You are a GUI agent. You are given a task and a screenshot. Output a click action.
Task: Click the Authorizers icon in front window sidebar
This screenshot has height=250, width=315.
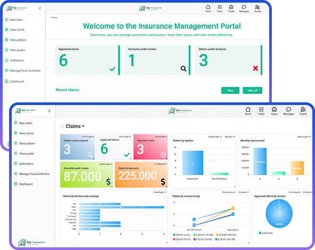(x=15, y=164)
